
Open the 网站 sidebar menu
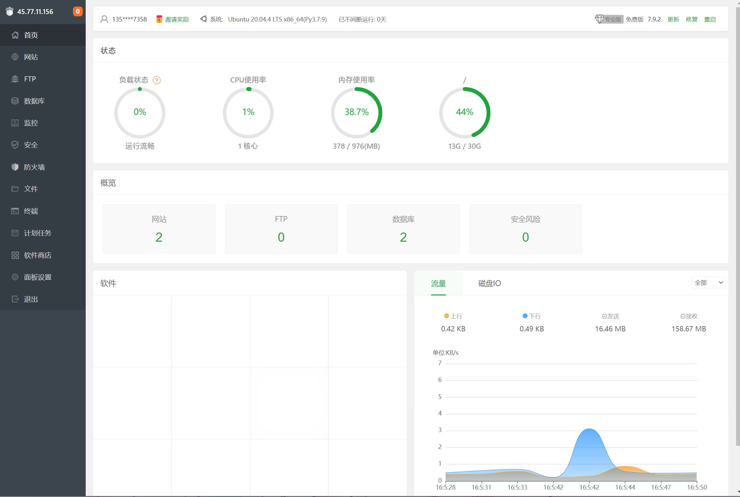click(43, 57)
